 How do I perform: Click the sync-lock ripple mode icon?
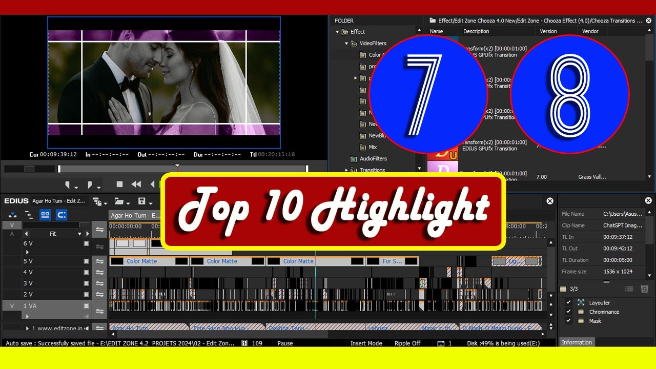coord(29,215)
